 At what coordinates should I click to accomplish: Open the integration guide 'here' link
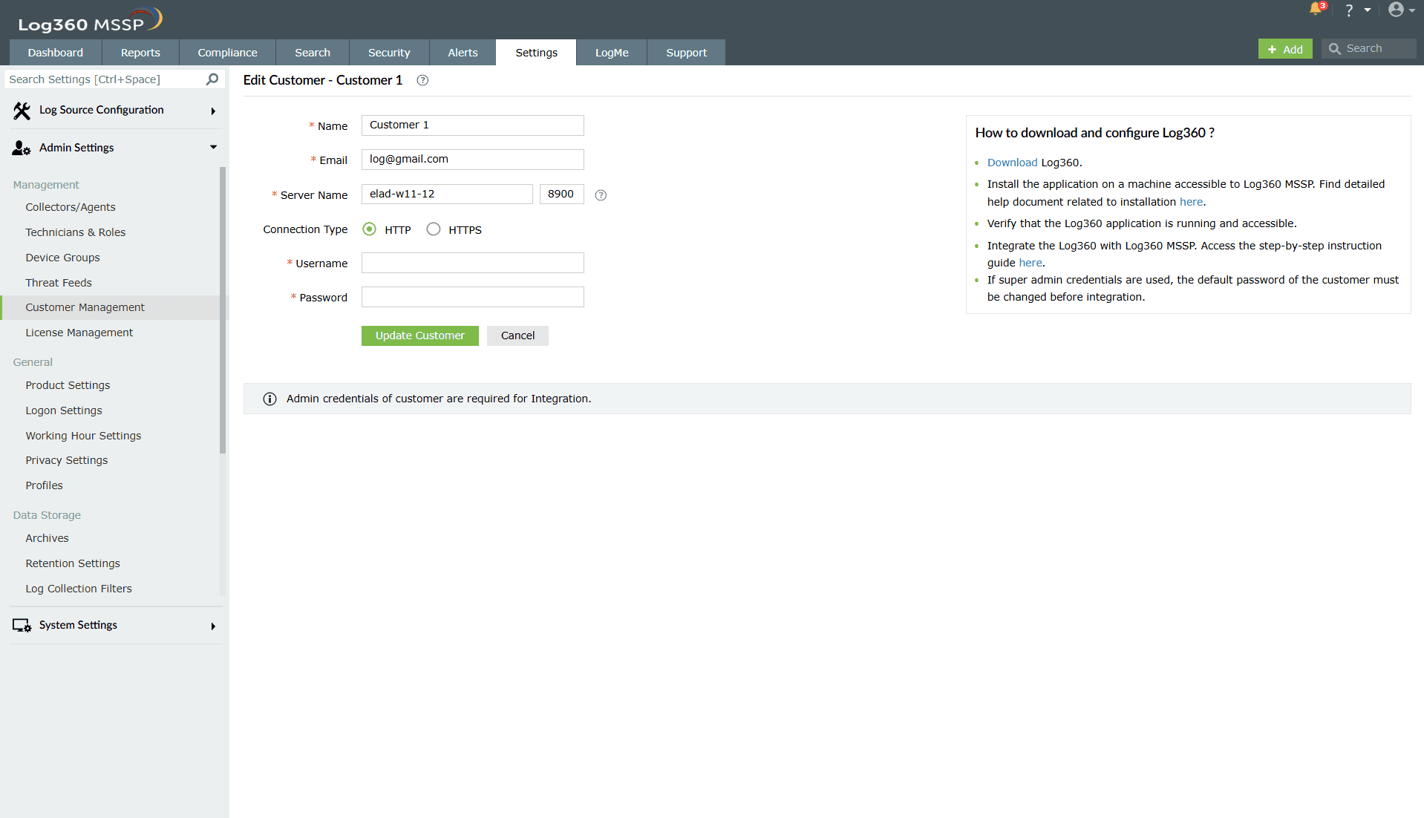pos(1030,263)
